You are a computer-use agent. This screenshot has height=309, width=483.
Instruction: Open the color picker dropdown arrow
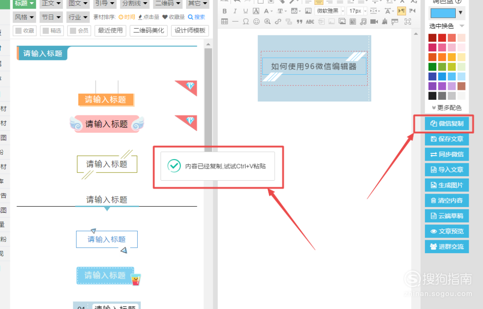[x=461, y=13]
